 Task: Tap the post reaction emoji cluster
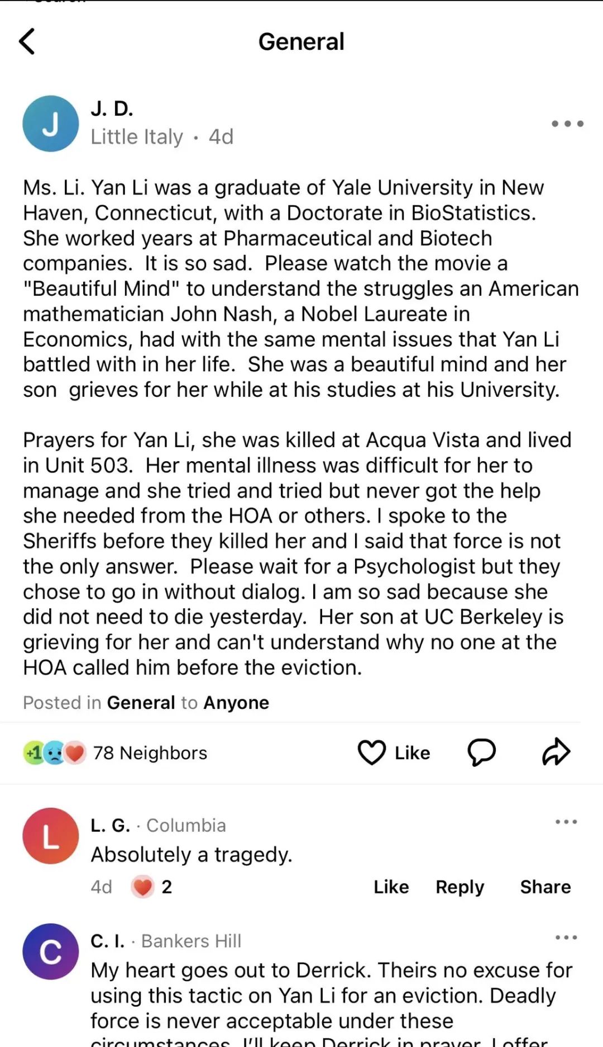click(x=55, y=753)
